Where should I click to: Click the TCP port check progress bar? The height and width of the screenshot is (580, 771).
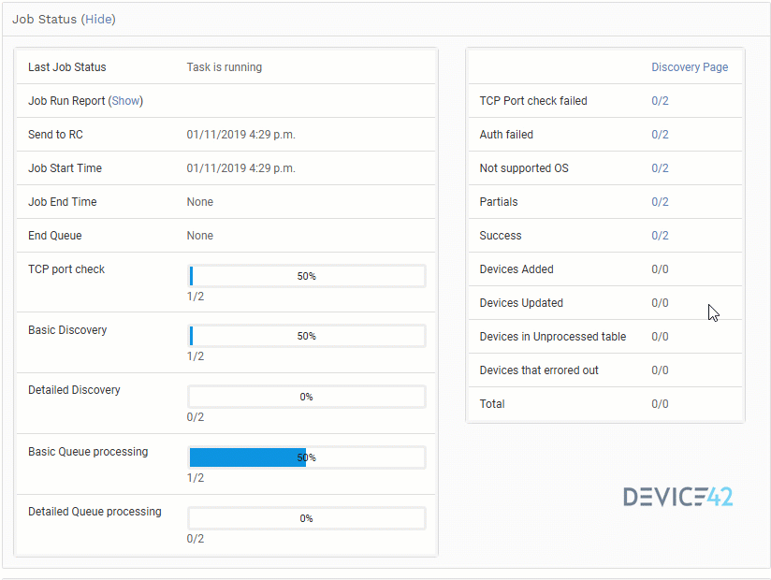(307, 276)
